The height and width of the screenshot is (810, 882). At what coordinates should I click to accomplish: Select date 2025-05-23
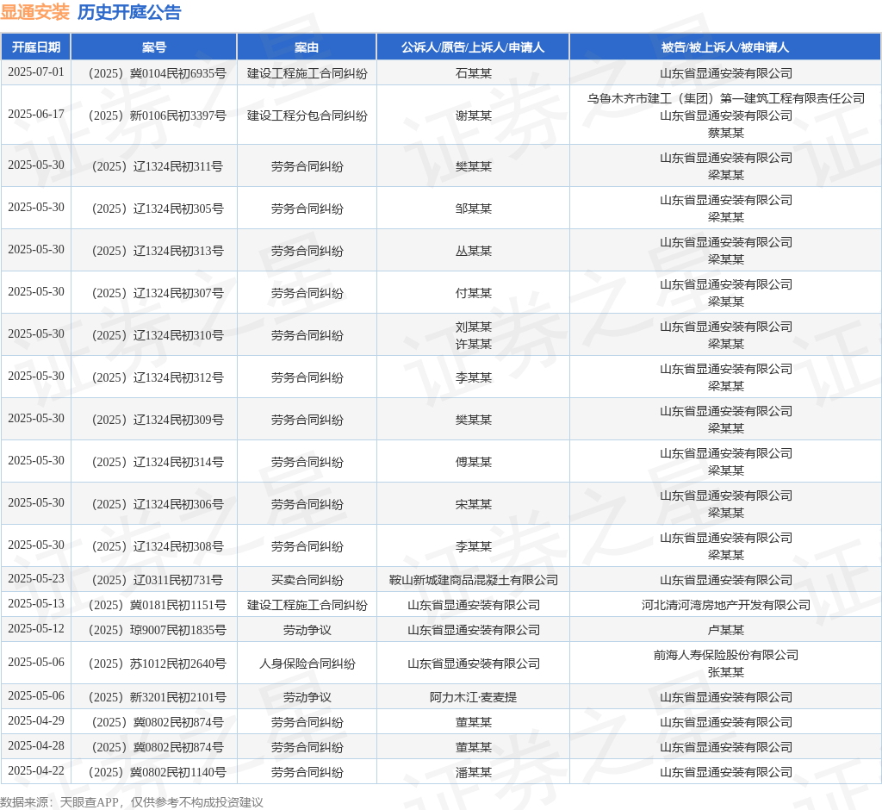[x=36, y=579]
